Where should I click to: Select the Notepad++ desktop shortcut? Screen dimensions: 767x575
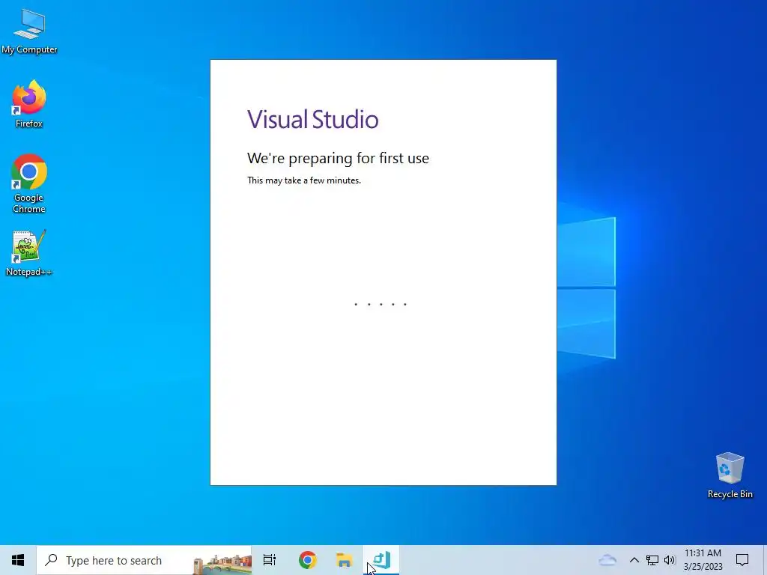[29, 253]
